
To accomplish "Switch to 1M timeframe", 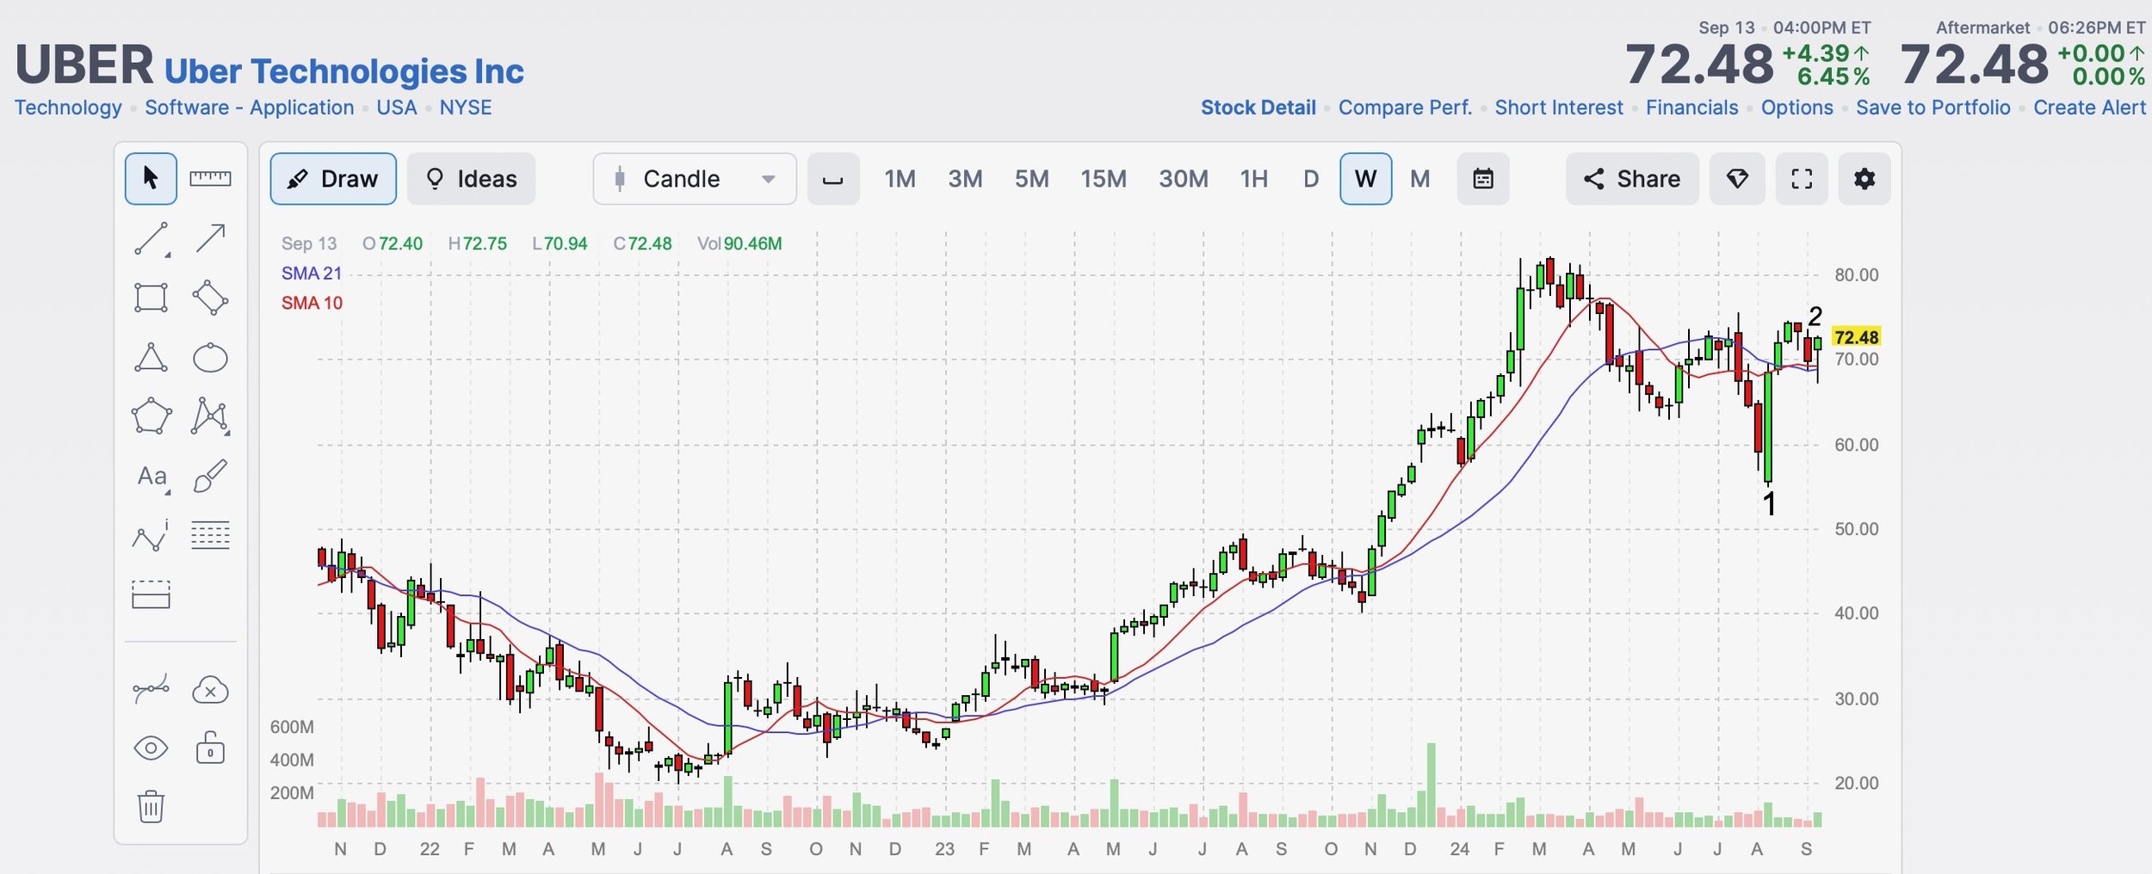I will click(900, 179).
